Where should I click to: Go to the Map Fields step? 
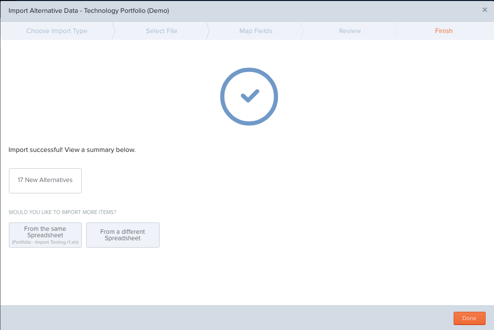(256, 31)
